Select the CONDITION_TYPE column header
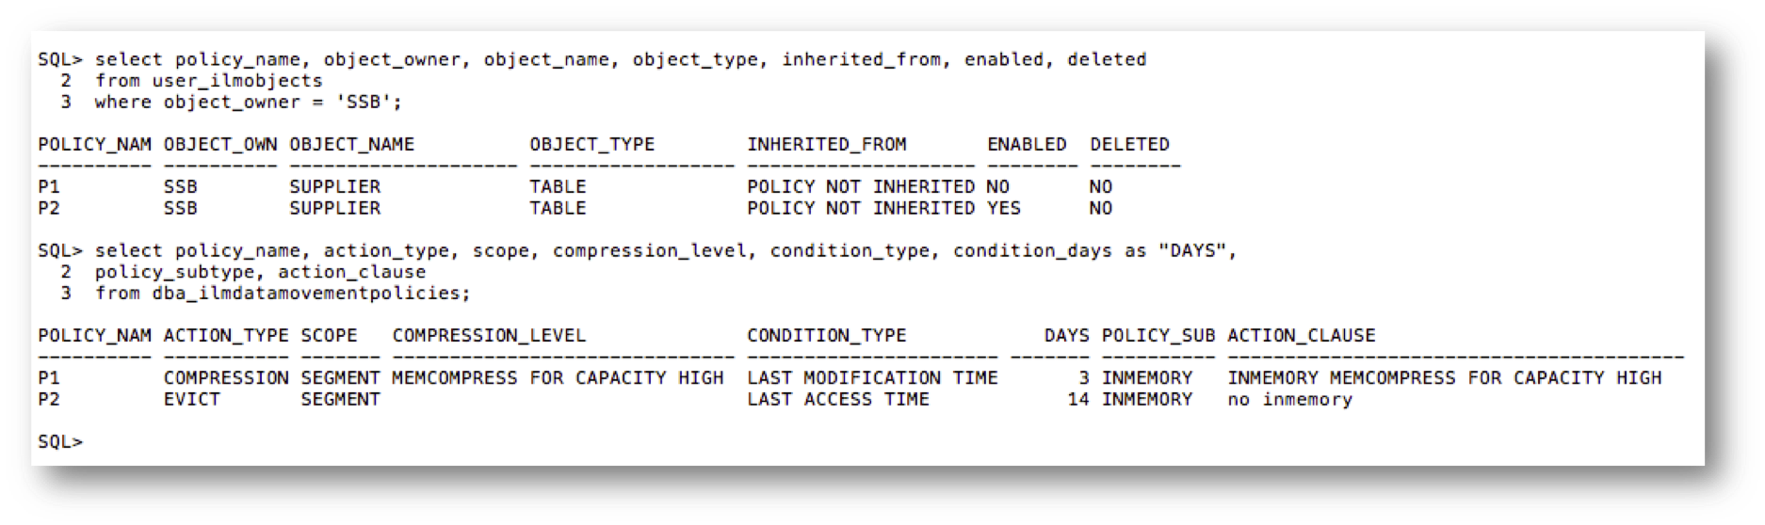The image size is (1765, 525). click(x=826, y=335)
